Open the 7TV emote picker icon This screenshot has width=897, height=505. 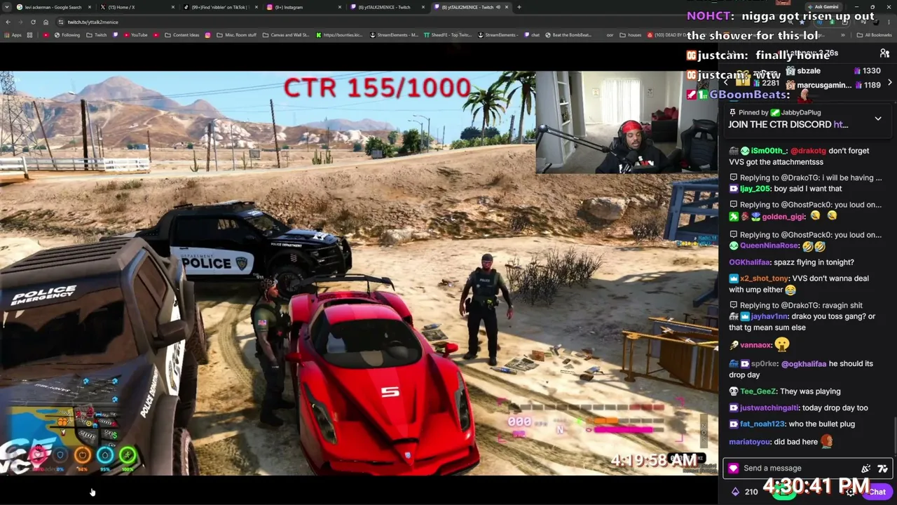(882, 469)
